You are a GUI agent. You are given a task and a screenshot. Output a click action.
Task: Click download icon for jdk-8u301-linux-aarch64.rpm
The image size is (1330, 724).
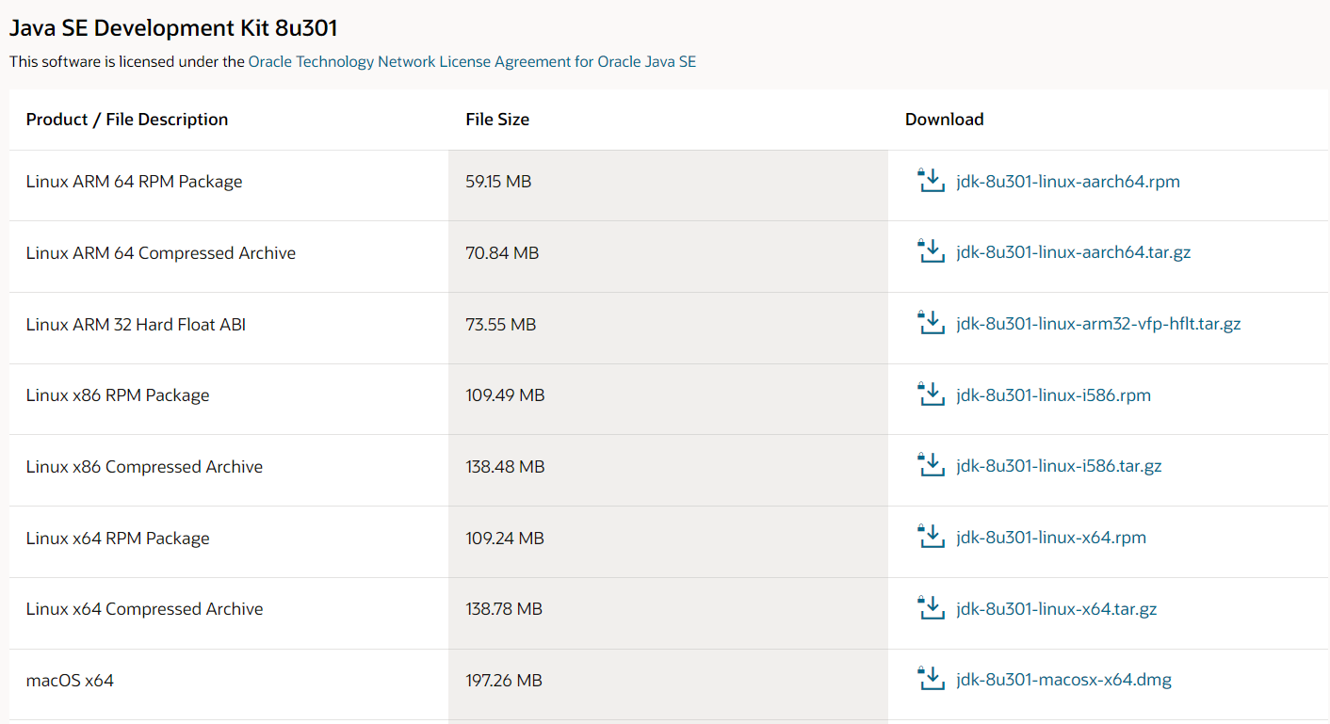point(931,181)
